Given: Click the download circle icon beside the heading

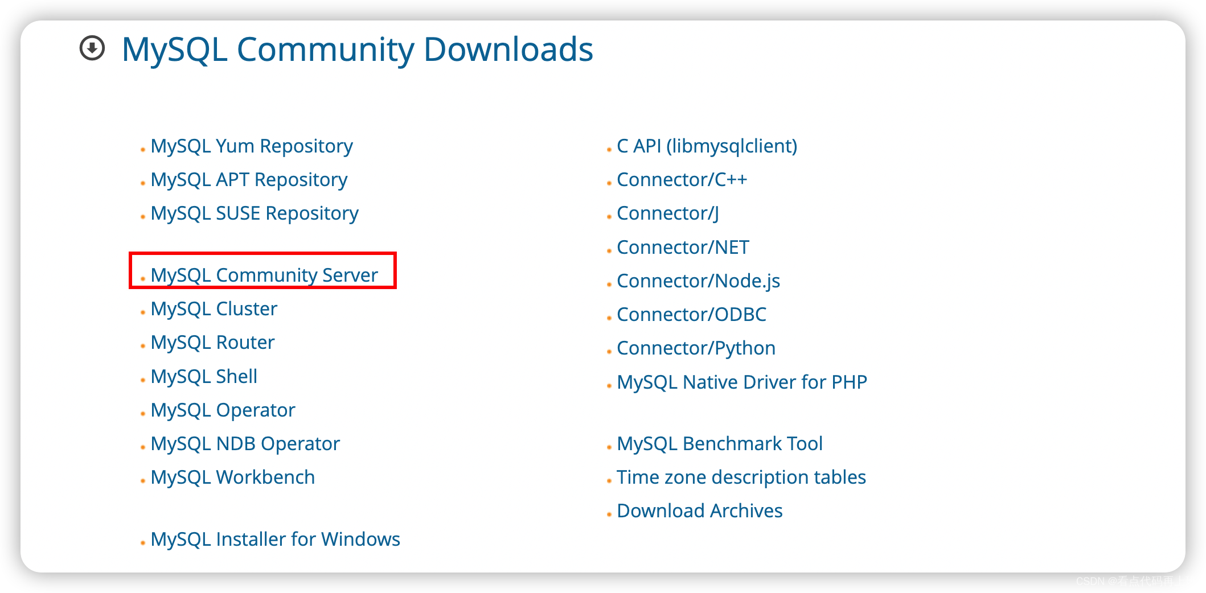Looking at the screenshot, I should [92, 48].
